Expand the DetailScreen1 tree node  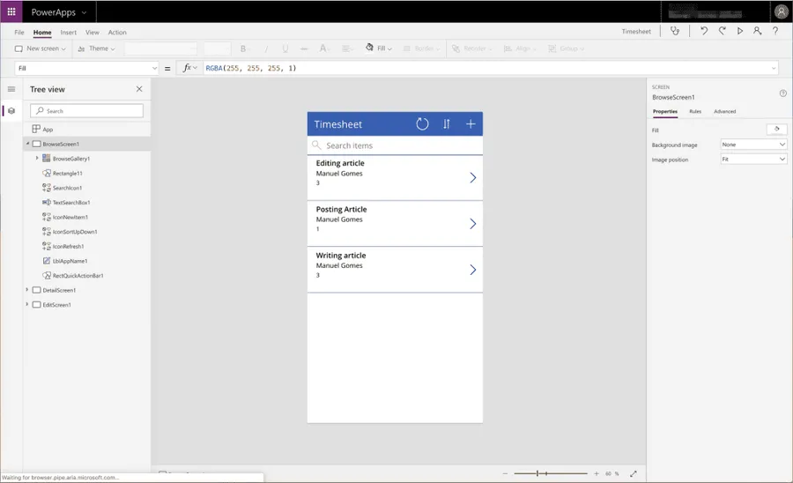[27, 290]
